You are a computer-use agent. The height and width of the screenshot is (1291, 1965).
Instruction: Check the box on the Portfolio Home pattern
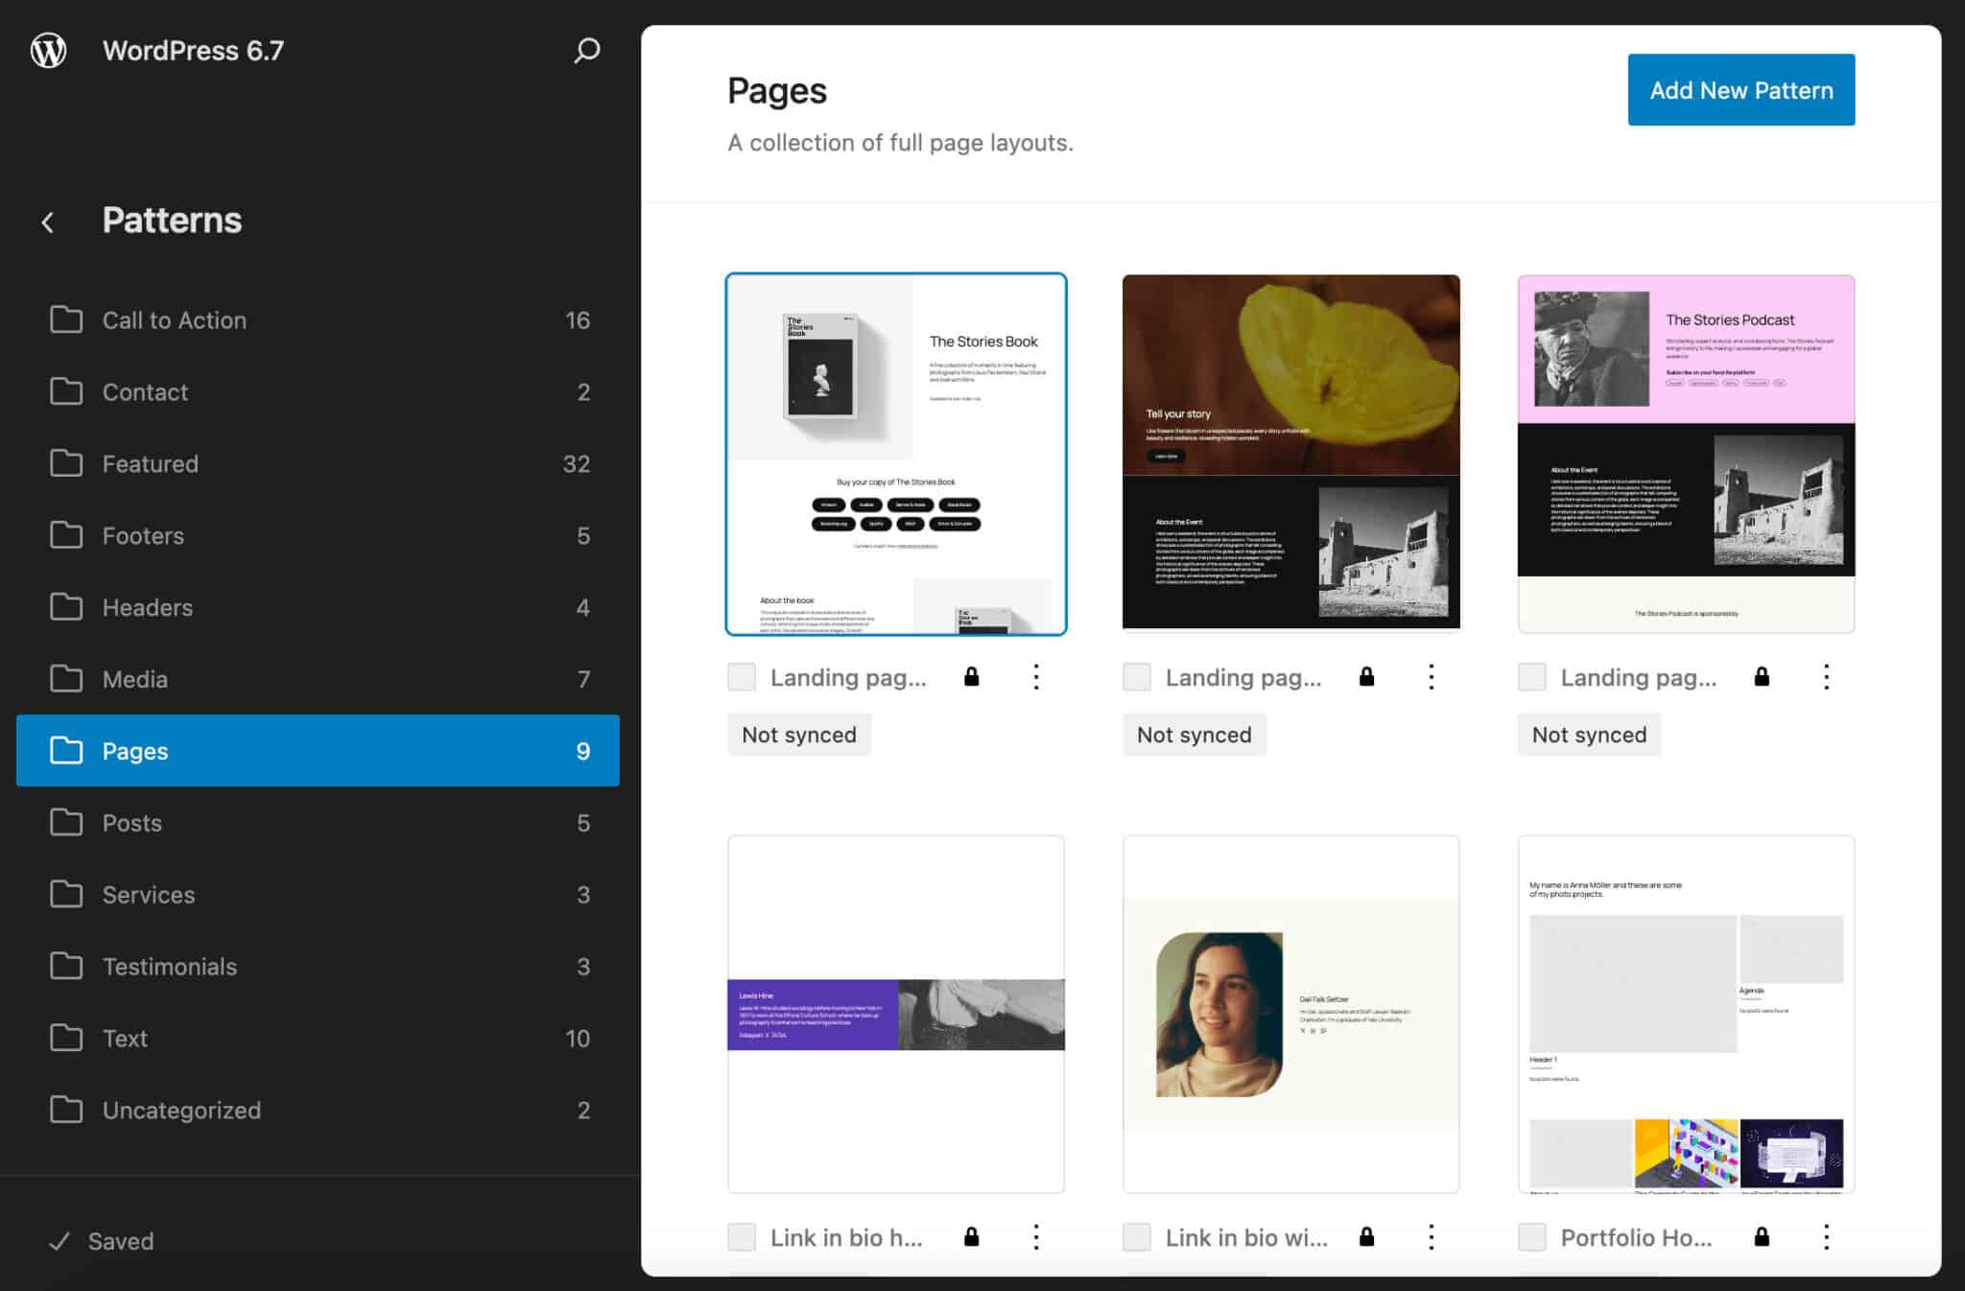(1530, 1237)
